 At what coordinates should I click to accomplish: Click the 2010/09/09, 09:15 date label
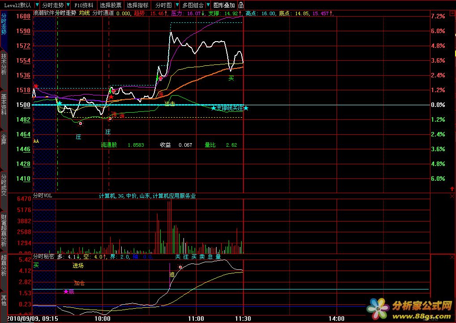point(32,319)
